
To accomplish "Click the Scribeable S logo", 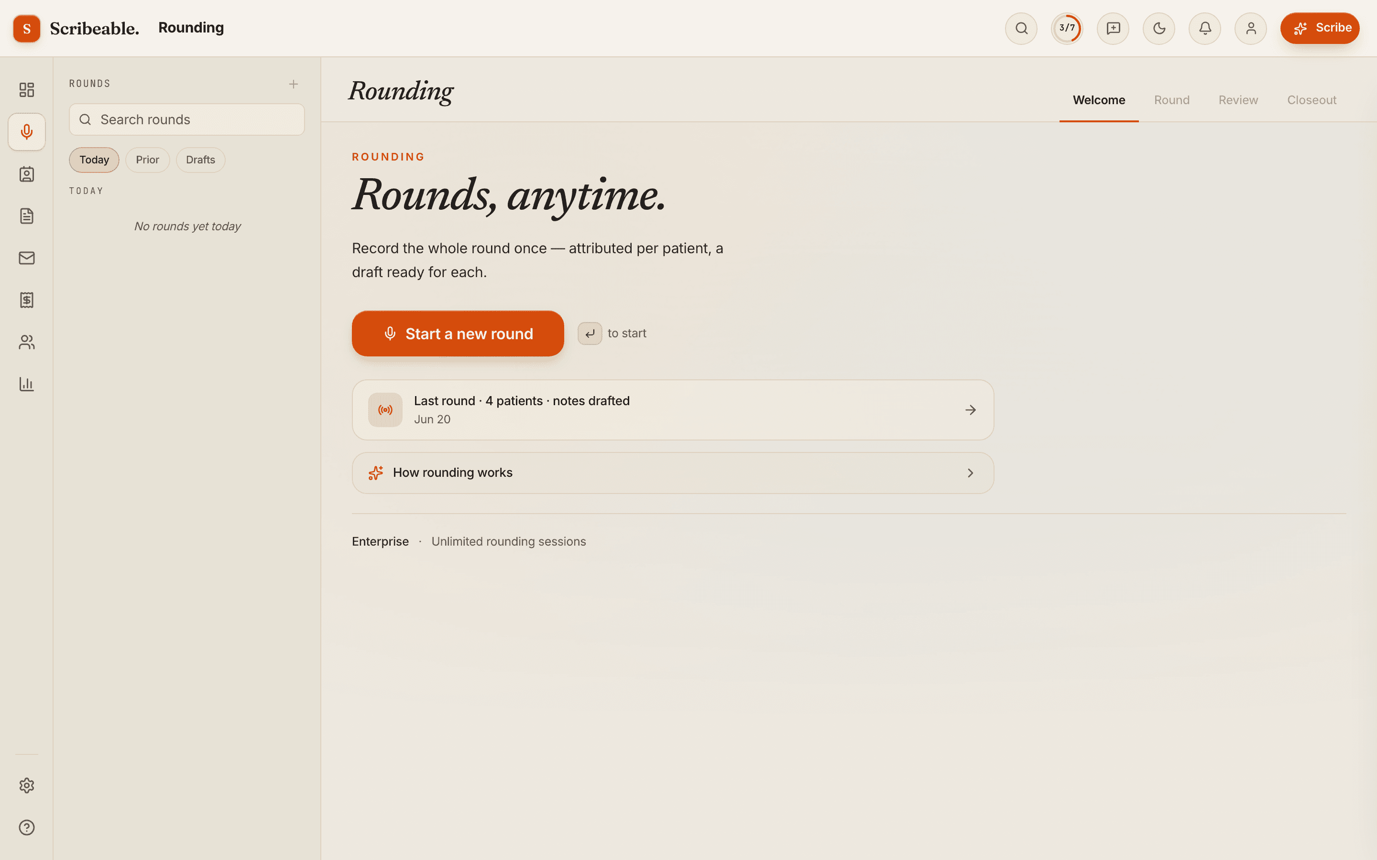I will tap(27, 29).
